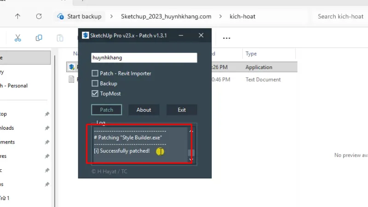The width and height of the screenshot is (368, 207).
Task: Click the '# Patching "Style Builder.exe"' log line
Action: tap(128, 138)
